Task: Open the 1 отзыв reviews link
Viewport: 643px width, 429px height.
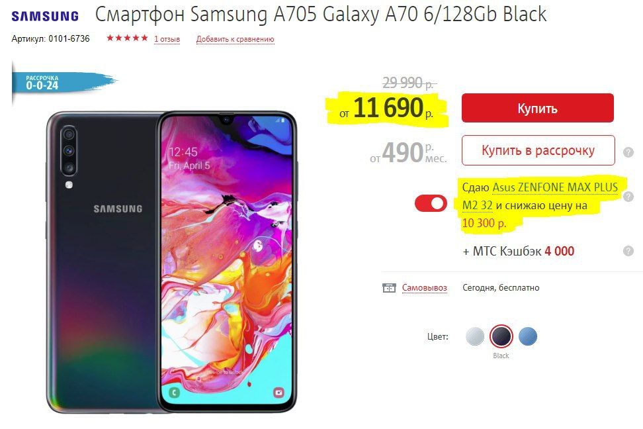Action: click(167, 39)
